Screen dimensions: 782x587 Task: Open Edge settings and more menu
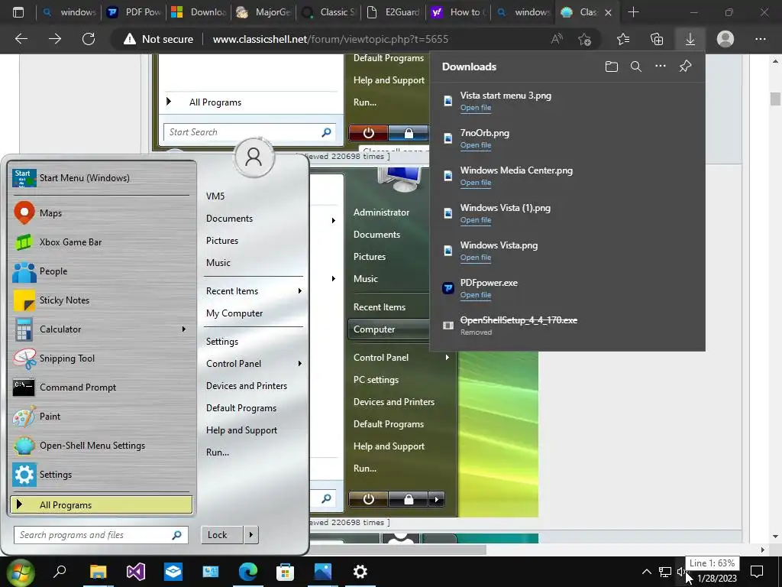click(760, 39)
